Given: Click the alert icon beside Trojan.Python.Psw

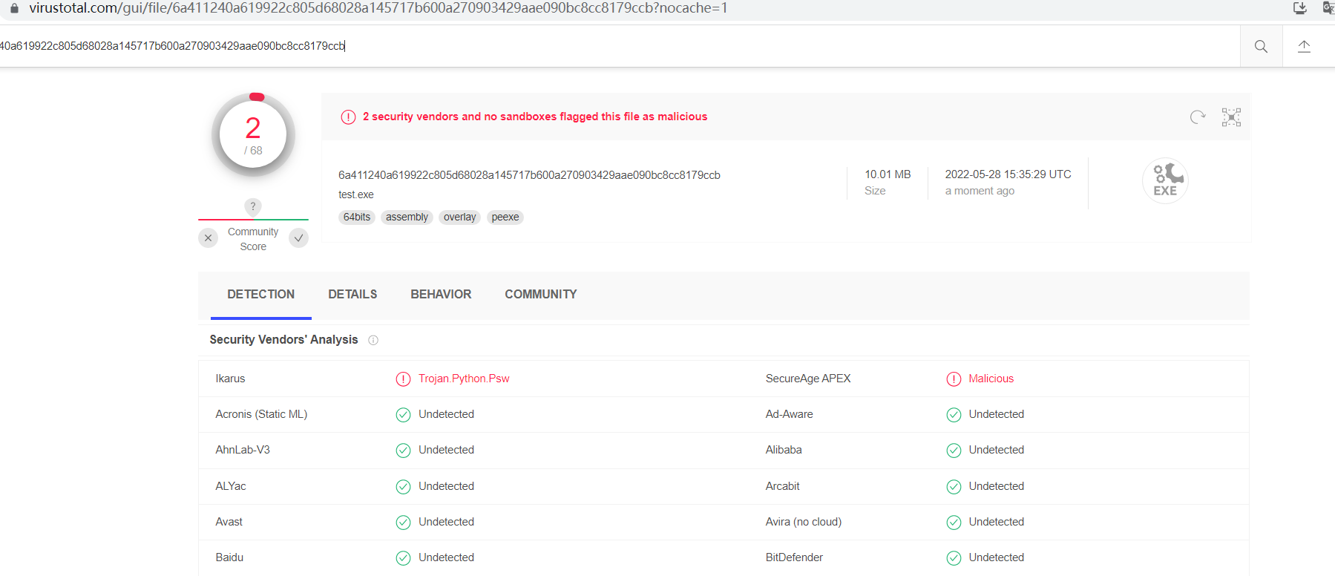Looking at the screenshot, I should click(x=403, y=379).
